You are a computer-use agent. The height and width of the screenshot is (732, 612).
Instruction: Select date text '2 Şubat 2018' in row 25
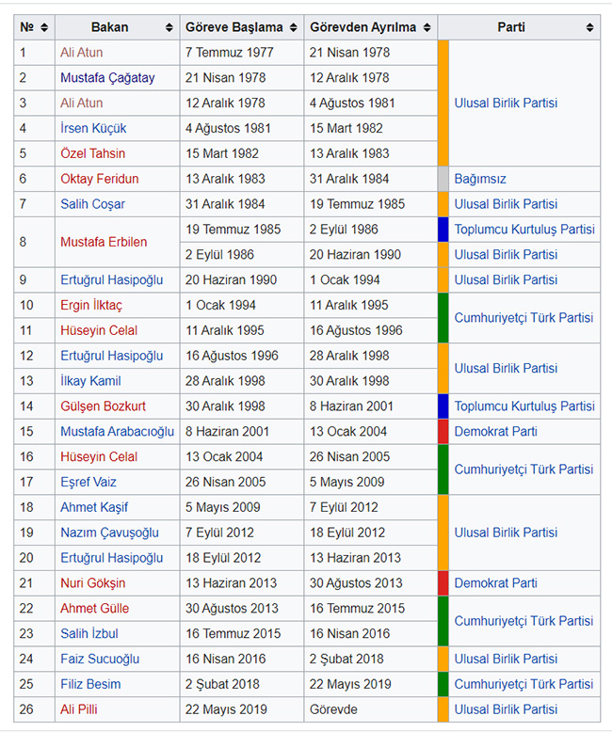point(222,684)
